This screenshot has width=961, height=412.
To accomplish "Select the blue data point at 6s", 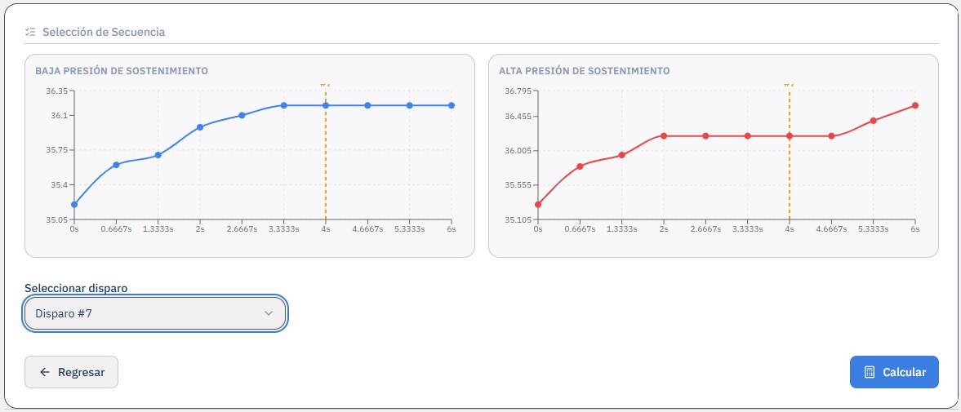I will tap(451, 105).
